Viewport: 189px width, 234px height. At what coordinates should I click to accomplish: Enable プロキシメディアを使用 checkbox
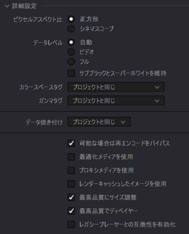tap(71, 171)
